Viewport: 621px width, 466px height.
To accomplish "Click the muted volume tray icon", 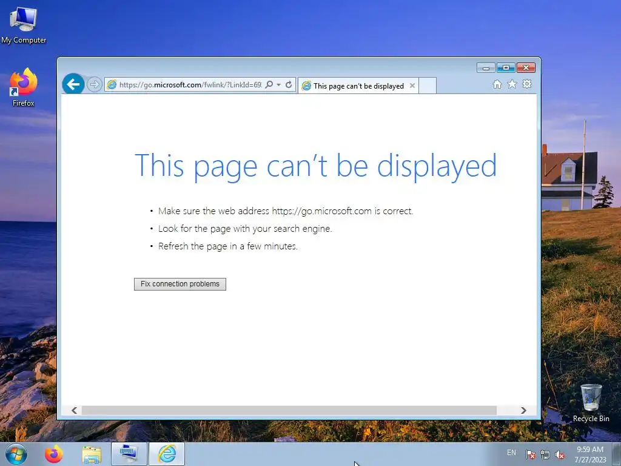I will tap(560, 454).
